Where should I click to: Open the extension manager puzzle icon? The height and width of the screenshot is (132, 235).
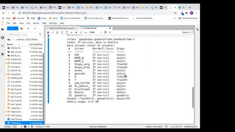[x=3, y=54]
